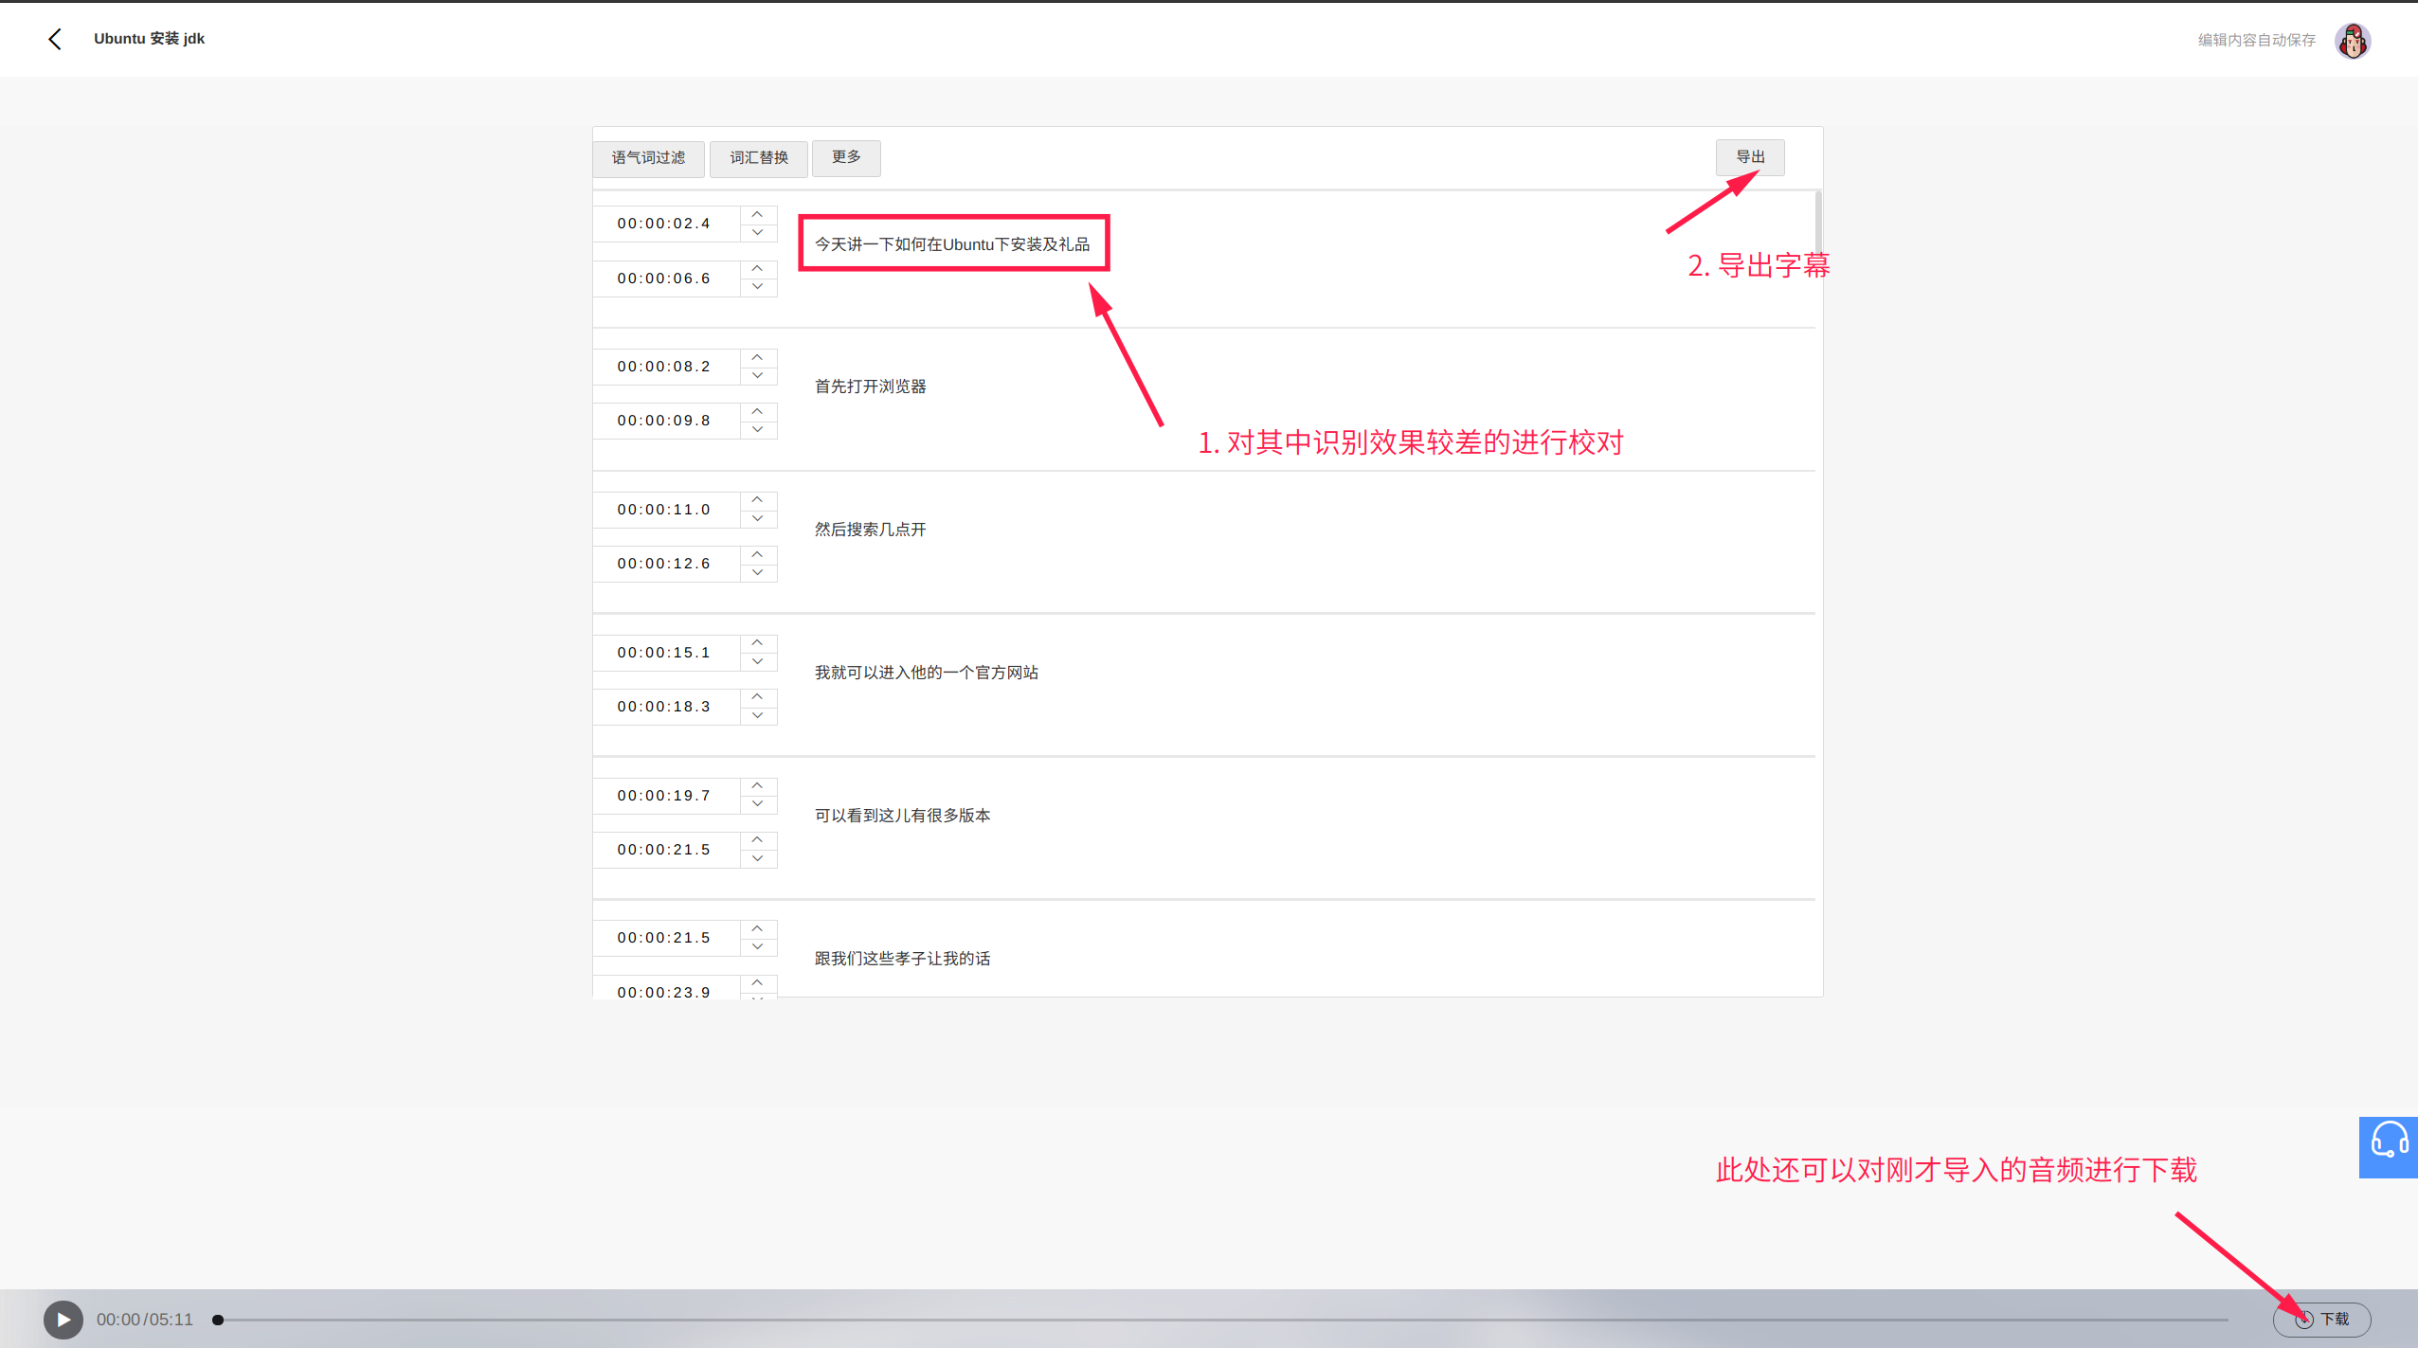Increase the 00:00:11.0 timestamp with up arrow
This screenshot has height=1348, width=2418.
[757, 500]
